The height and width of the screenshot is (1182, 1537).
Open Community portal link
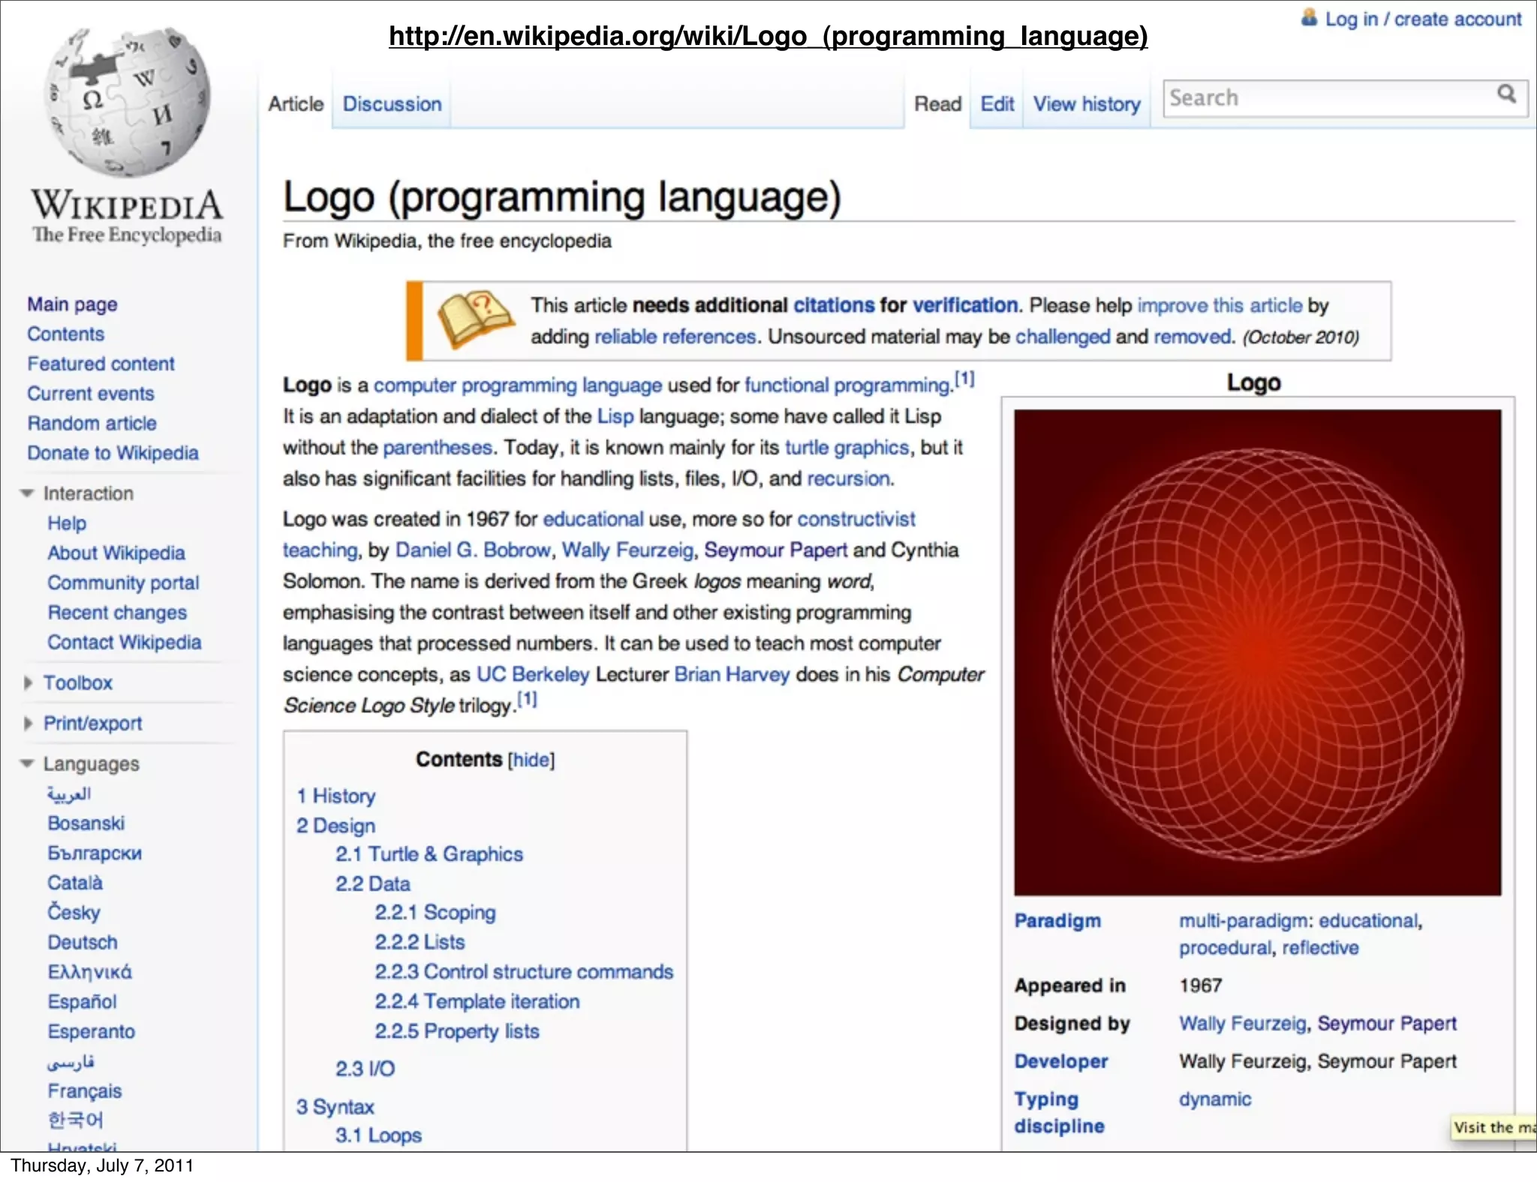[x=123, y=583]
